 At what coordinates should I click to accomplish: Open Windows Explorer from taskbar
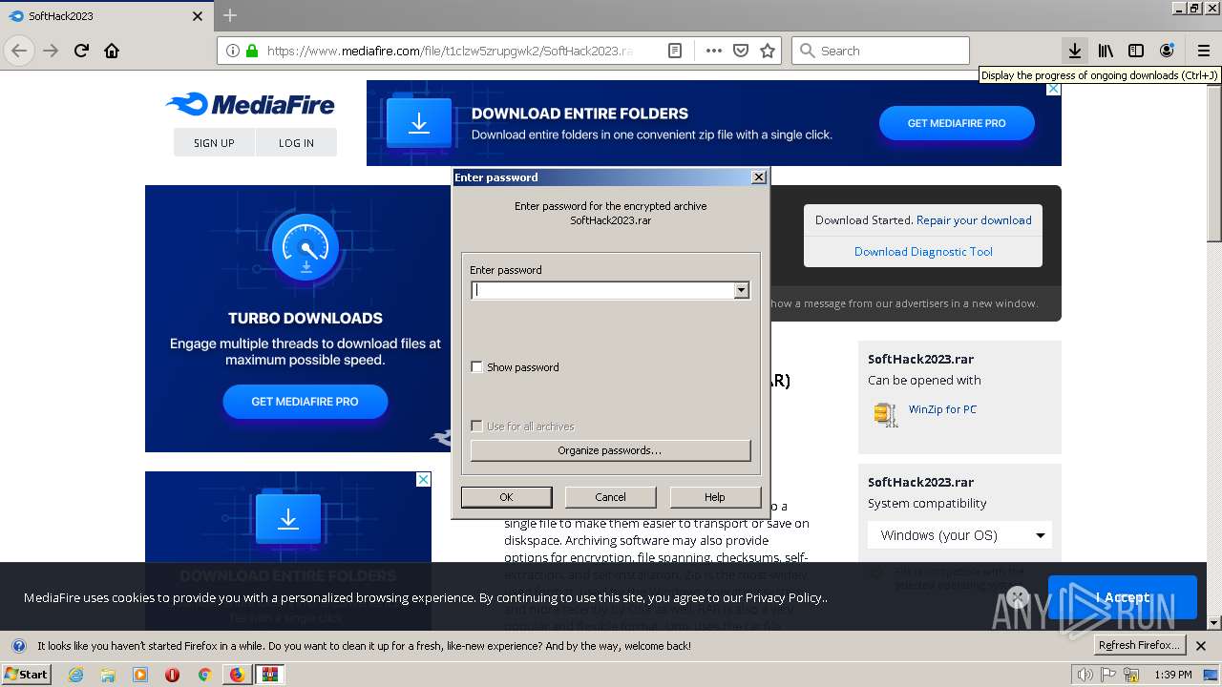click(x=108, y=675)
